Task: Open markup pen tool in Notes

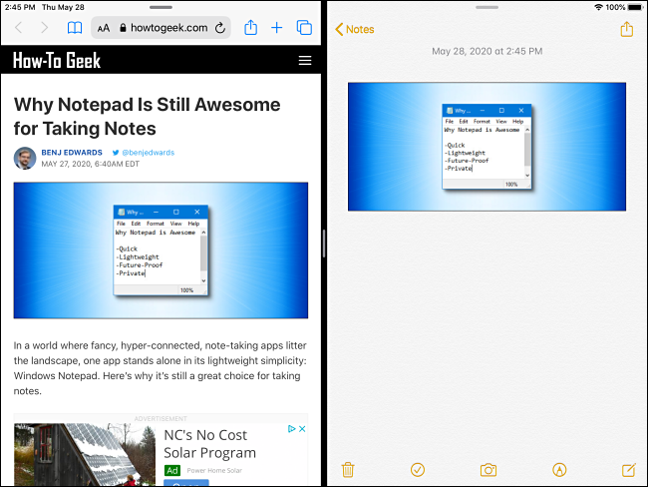Action: 559,470
